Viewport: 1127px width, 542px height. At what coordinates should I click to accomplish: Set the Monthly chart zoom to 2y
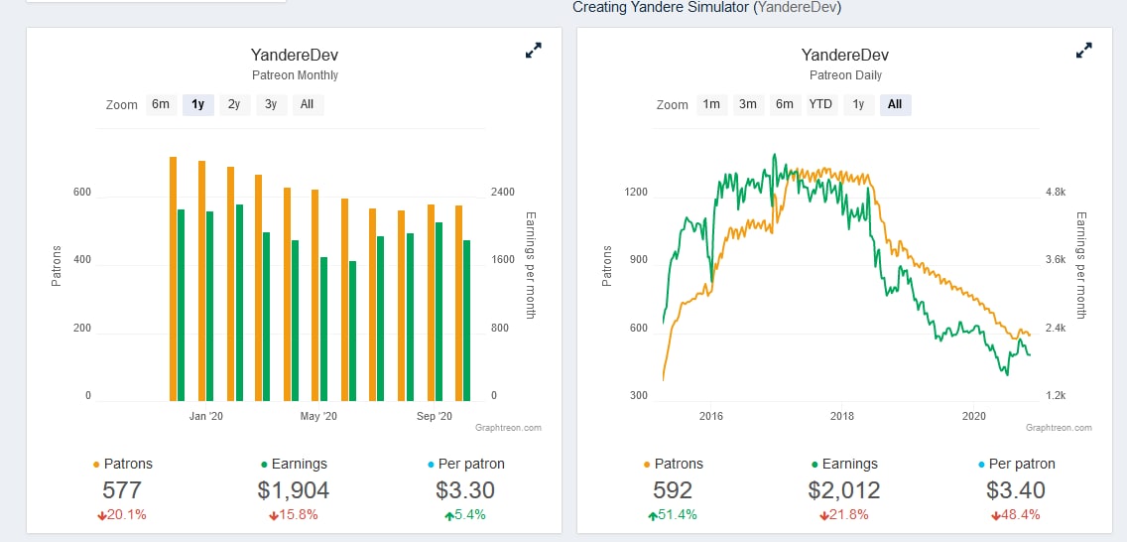[x=234, y=104]
